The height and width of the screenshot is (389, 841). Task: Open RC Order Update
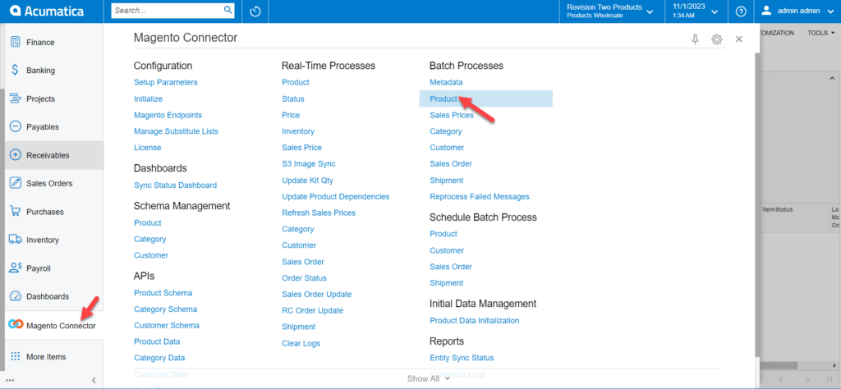(x=313, y=311)
